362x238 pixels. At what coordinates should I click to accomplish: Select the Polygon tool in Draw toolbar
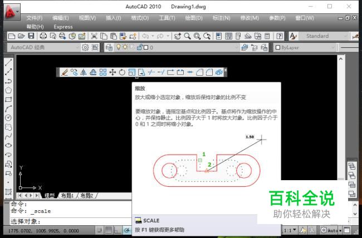click(x=8, y=90)
